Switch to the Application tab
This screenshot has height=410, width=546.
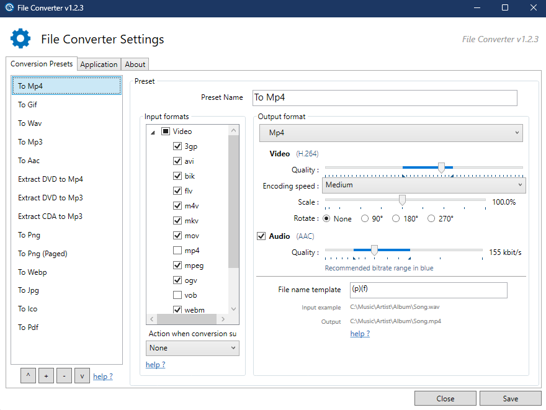[x=99, y=64]
